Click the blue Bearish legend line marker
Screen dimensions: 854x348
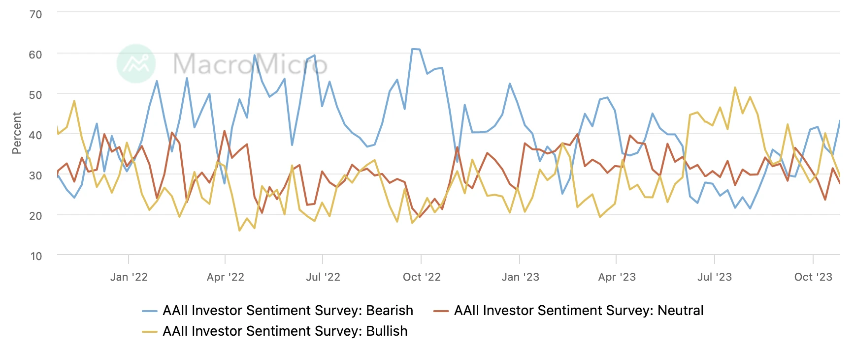click(150, 311)
